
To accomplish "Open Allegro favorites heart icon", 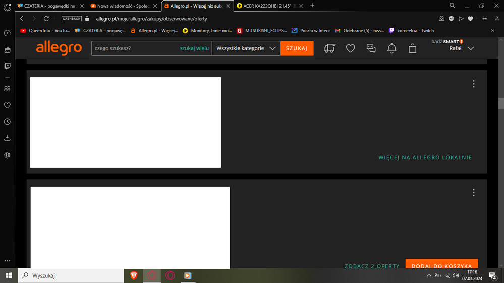I will 350,48.
